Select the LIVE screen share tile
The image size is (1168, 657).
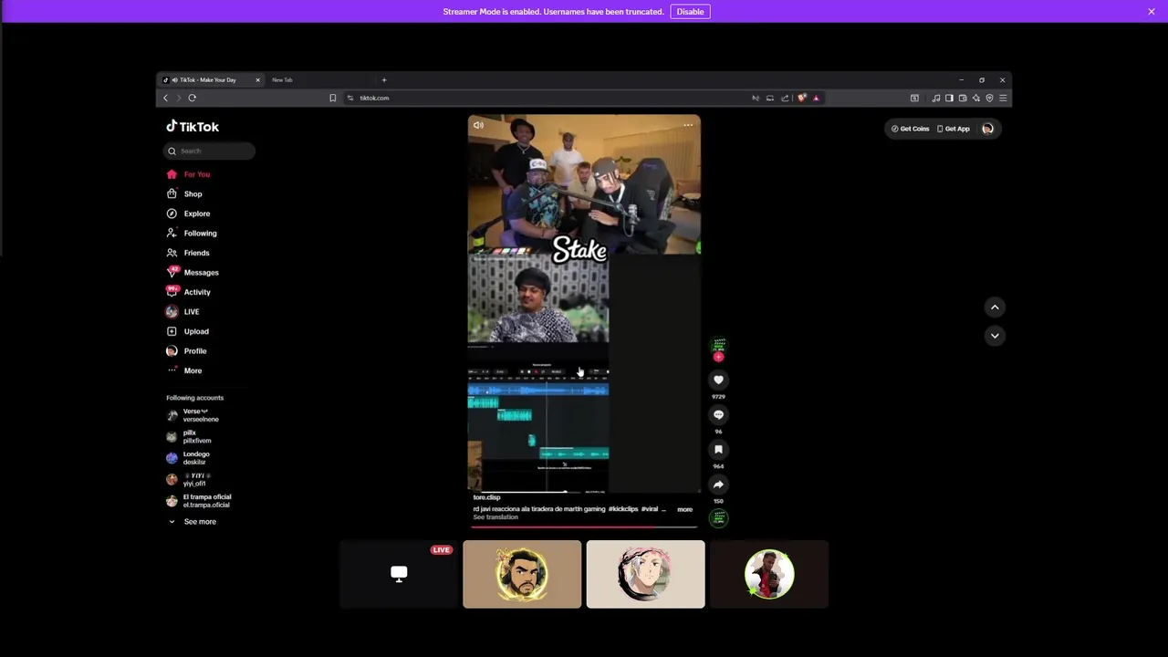pos(399,574)
